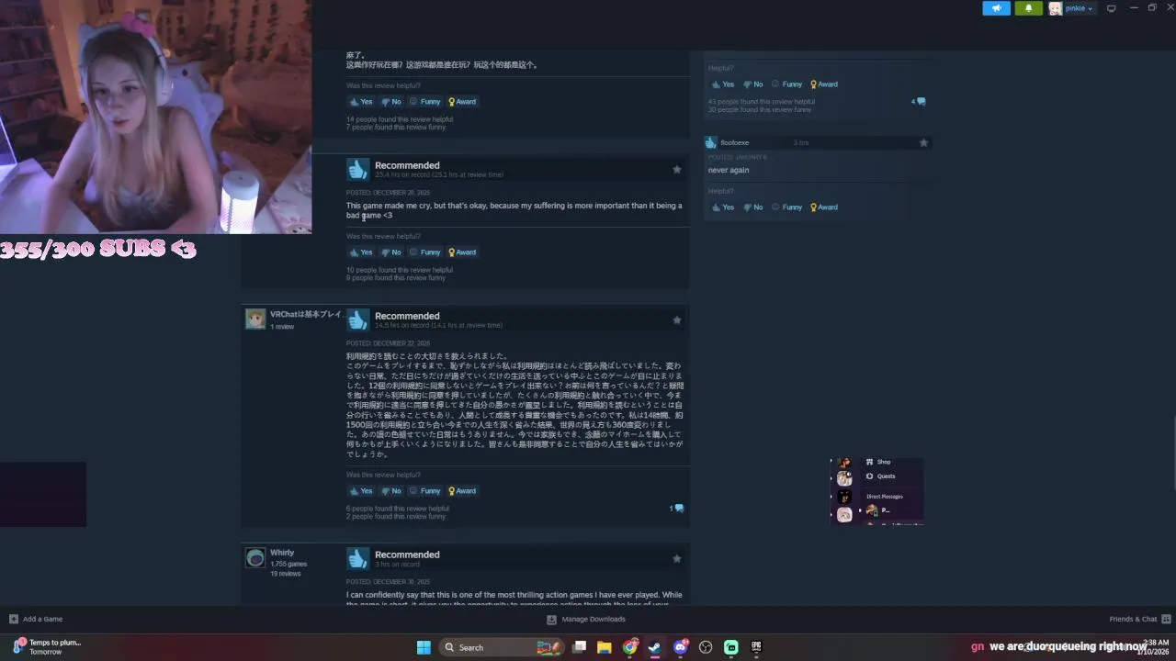The image size is (1176, 661).
Task: Vote No on the Japanese VRChat review
Action: [x=390, y=491]
